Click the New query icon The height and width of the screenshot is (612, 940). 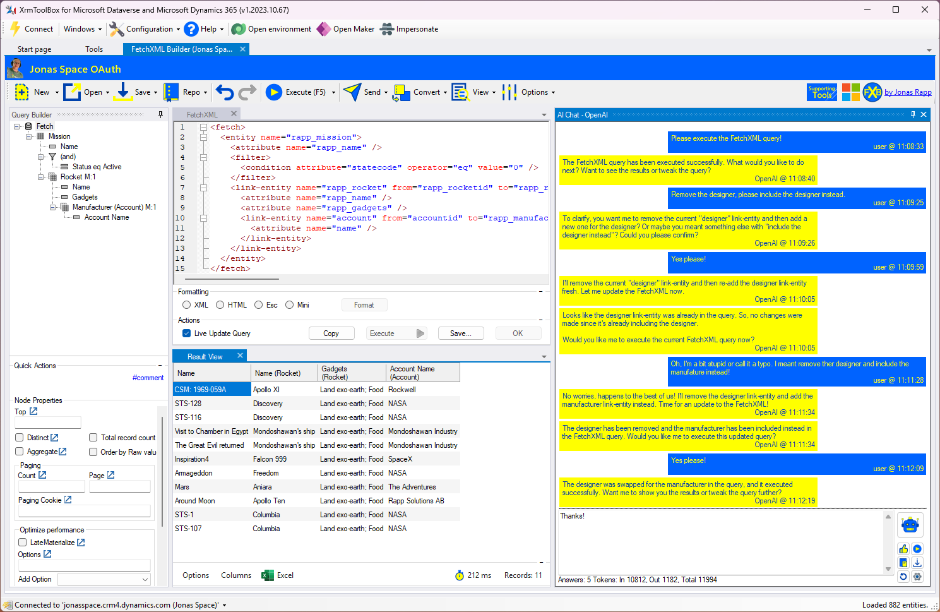pos(21,92)
